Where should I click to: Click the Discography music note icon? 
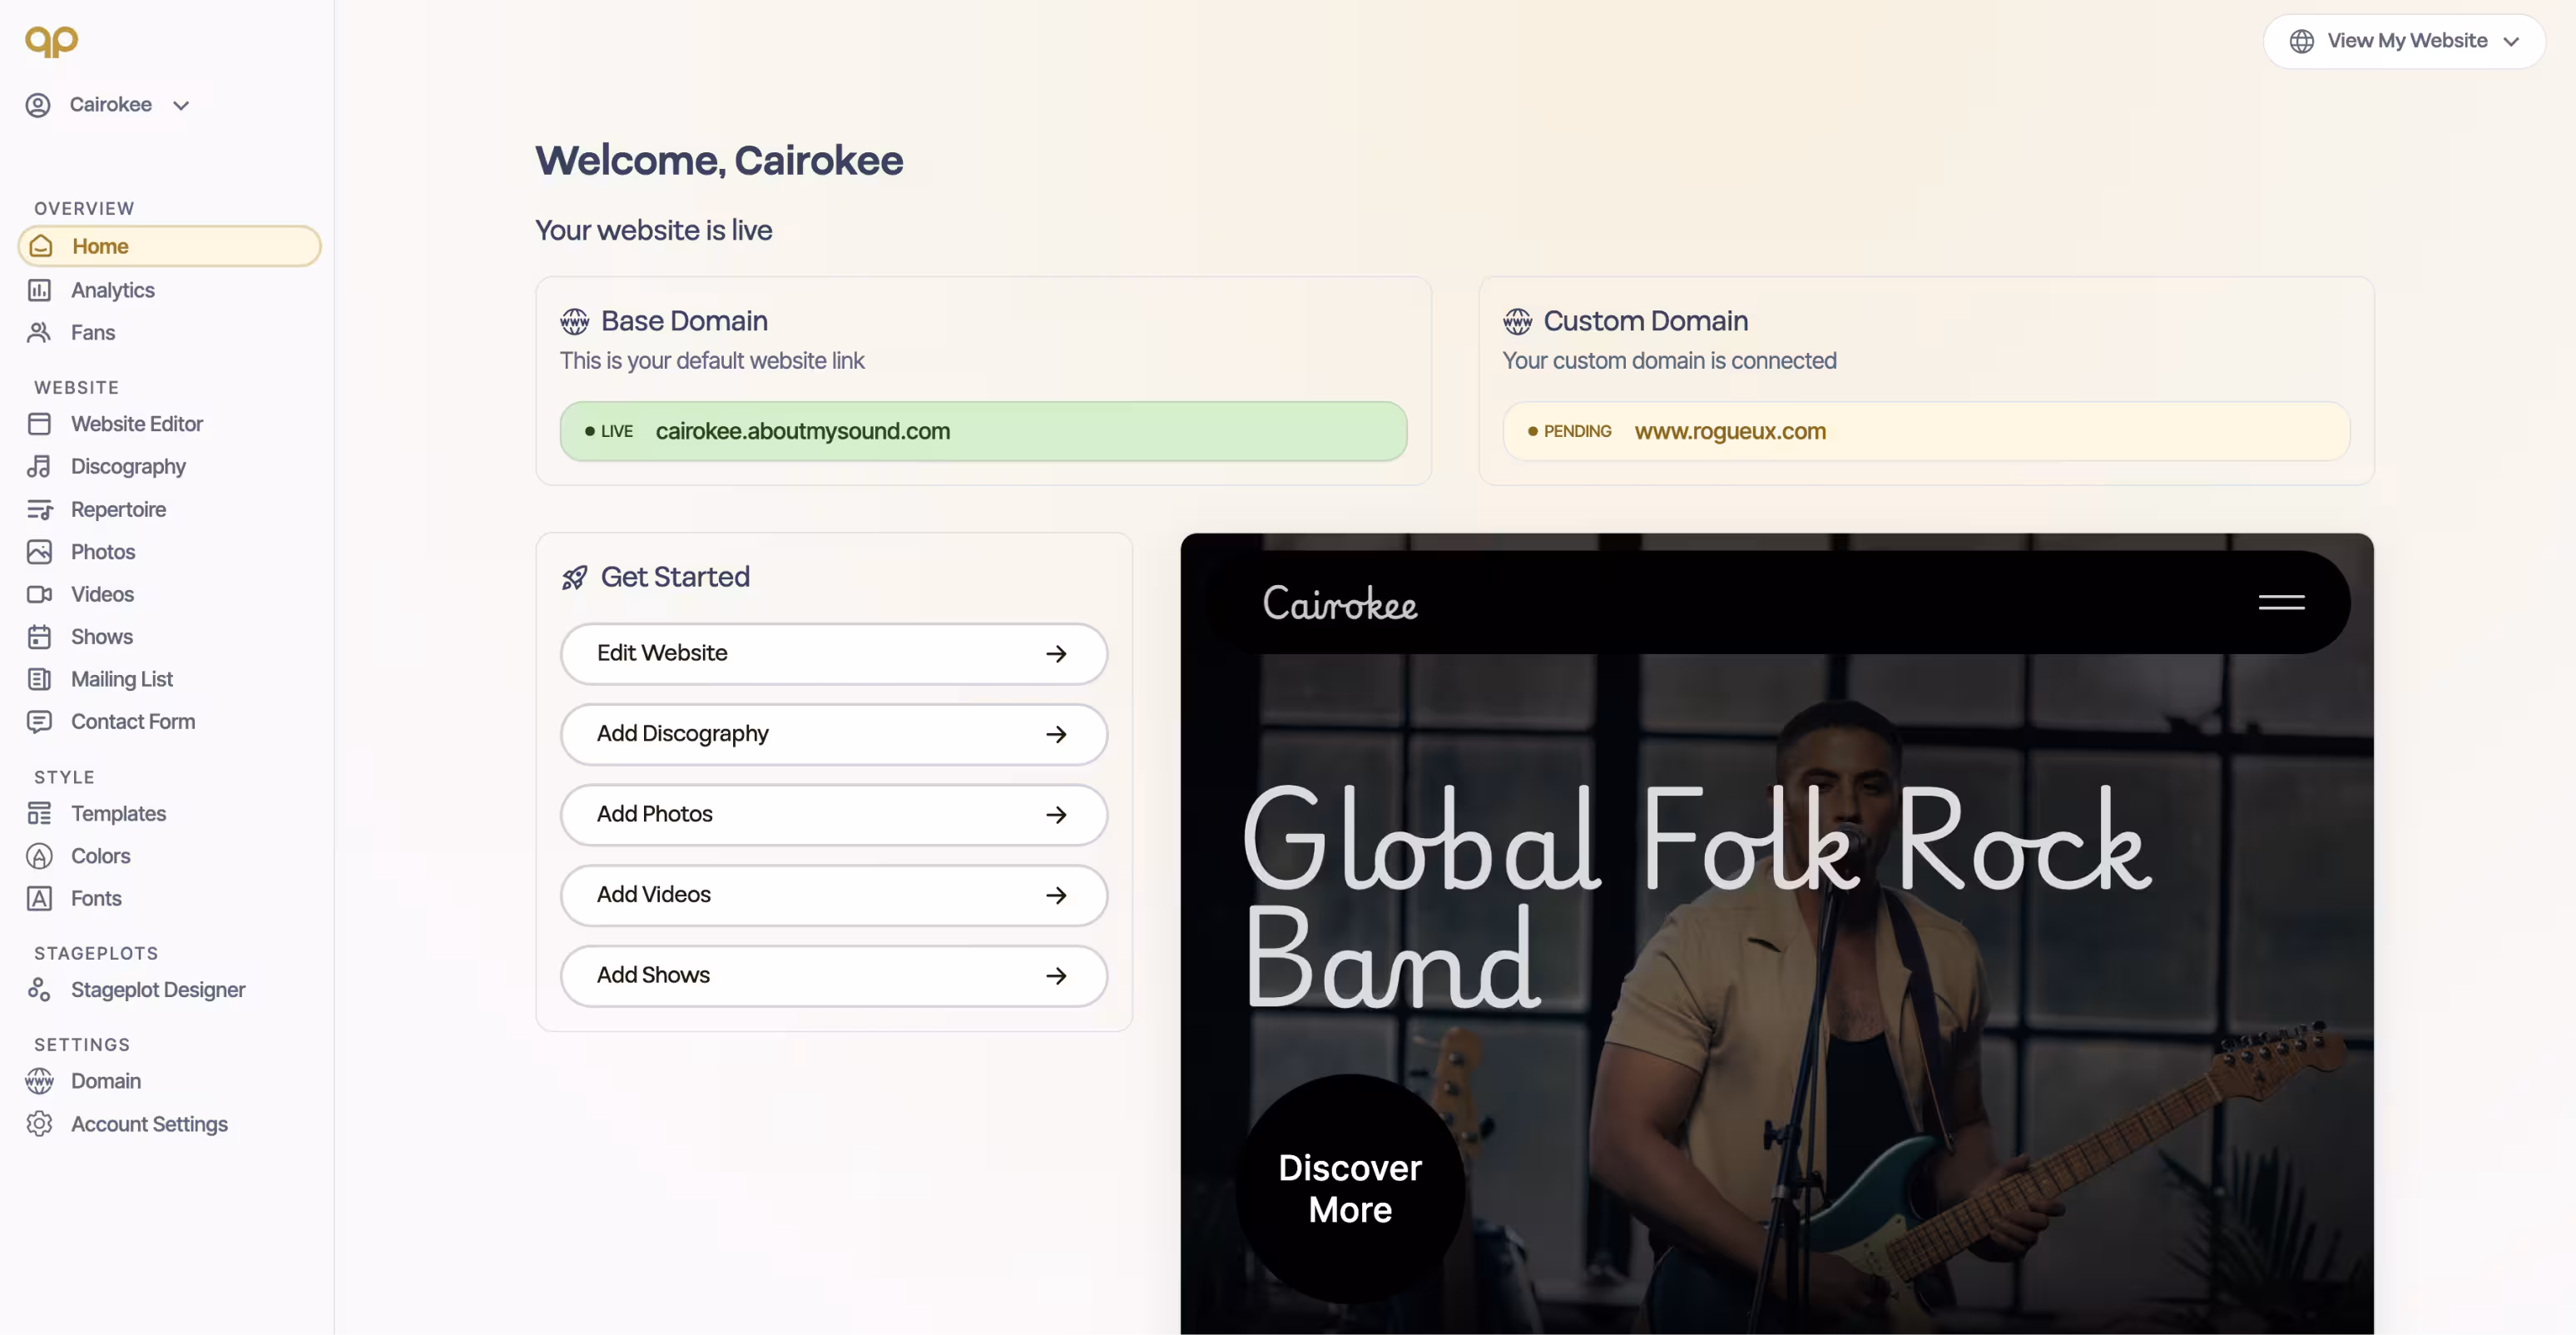39,467
